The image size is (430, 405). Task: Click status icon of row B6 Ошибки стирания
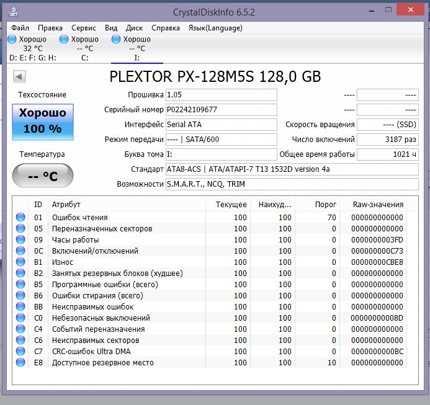(x=20, y=295)
